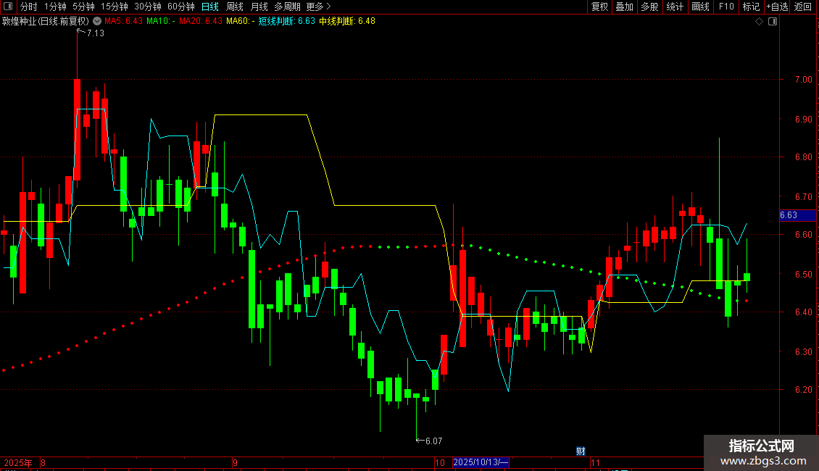Toggle the left side panel icon

tap(8, 7)
